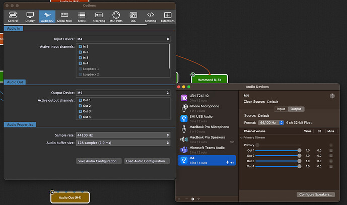Select LEN T24i-10 device in Audio Devices
This screenshot has width=347, height=205.
click(x=206, y=98)
